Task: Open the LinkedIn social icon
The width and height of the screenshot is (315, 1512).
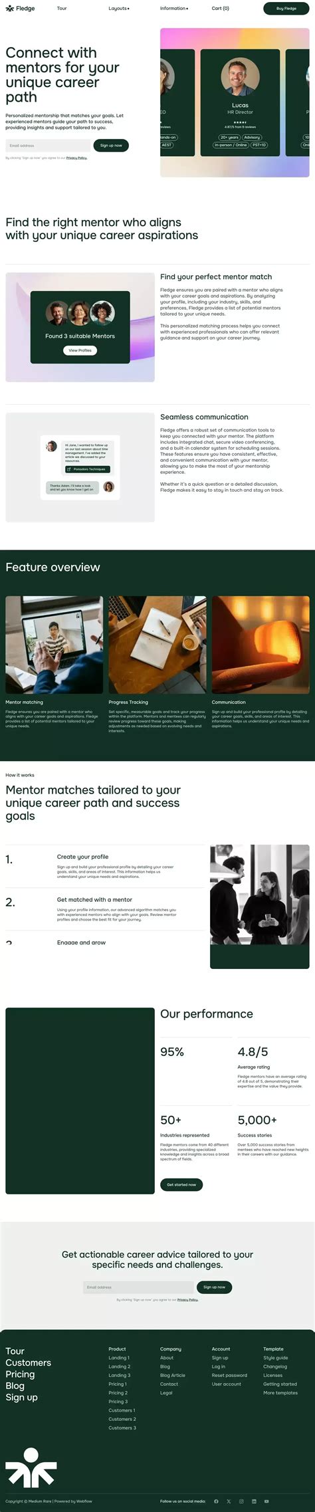Action: 254,1501
